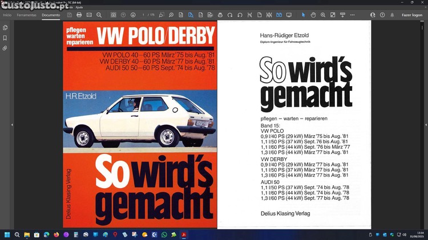The height and width of the screenshot is (240, 428).
Task: Open WhatsApp from the Windows taskbar
Action: pyautogui.click(x=164, y=234)
